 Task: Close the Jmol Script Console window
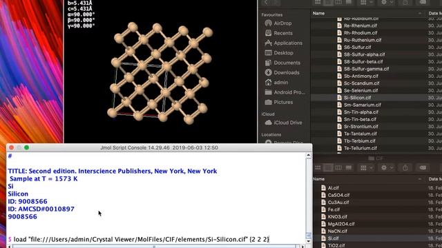[11, 147]
